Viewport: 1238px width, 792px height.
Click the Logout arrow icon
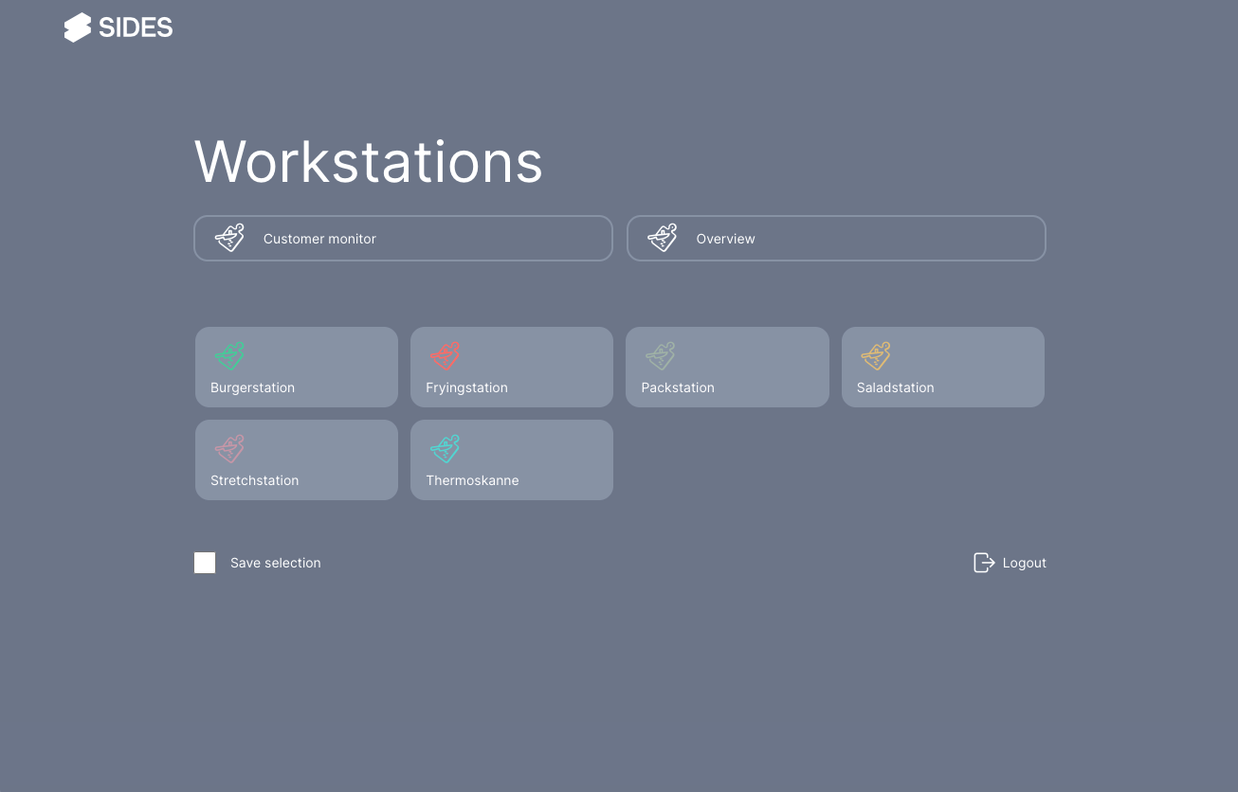pyautogui.click(x=984, y=563)
